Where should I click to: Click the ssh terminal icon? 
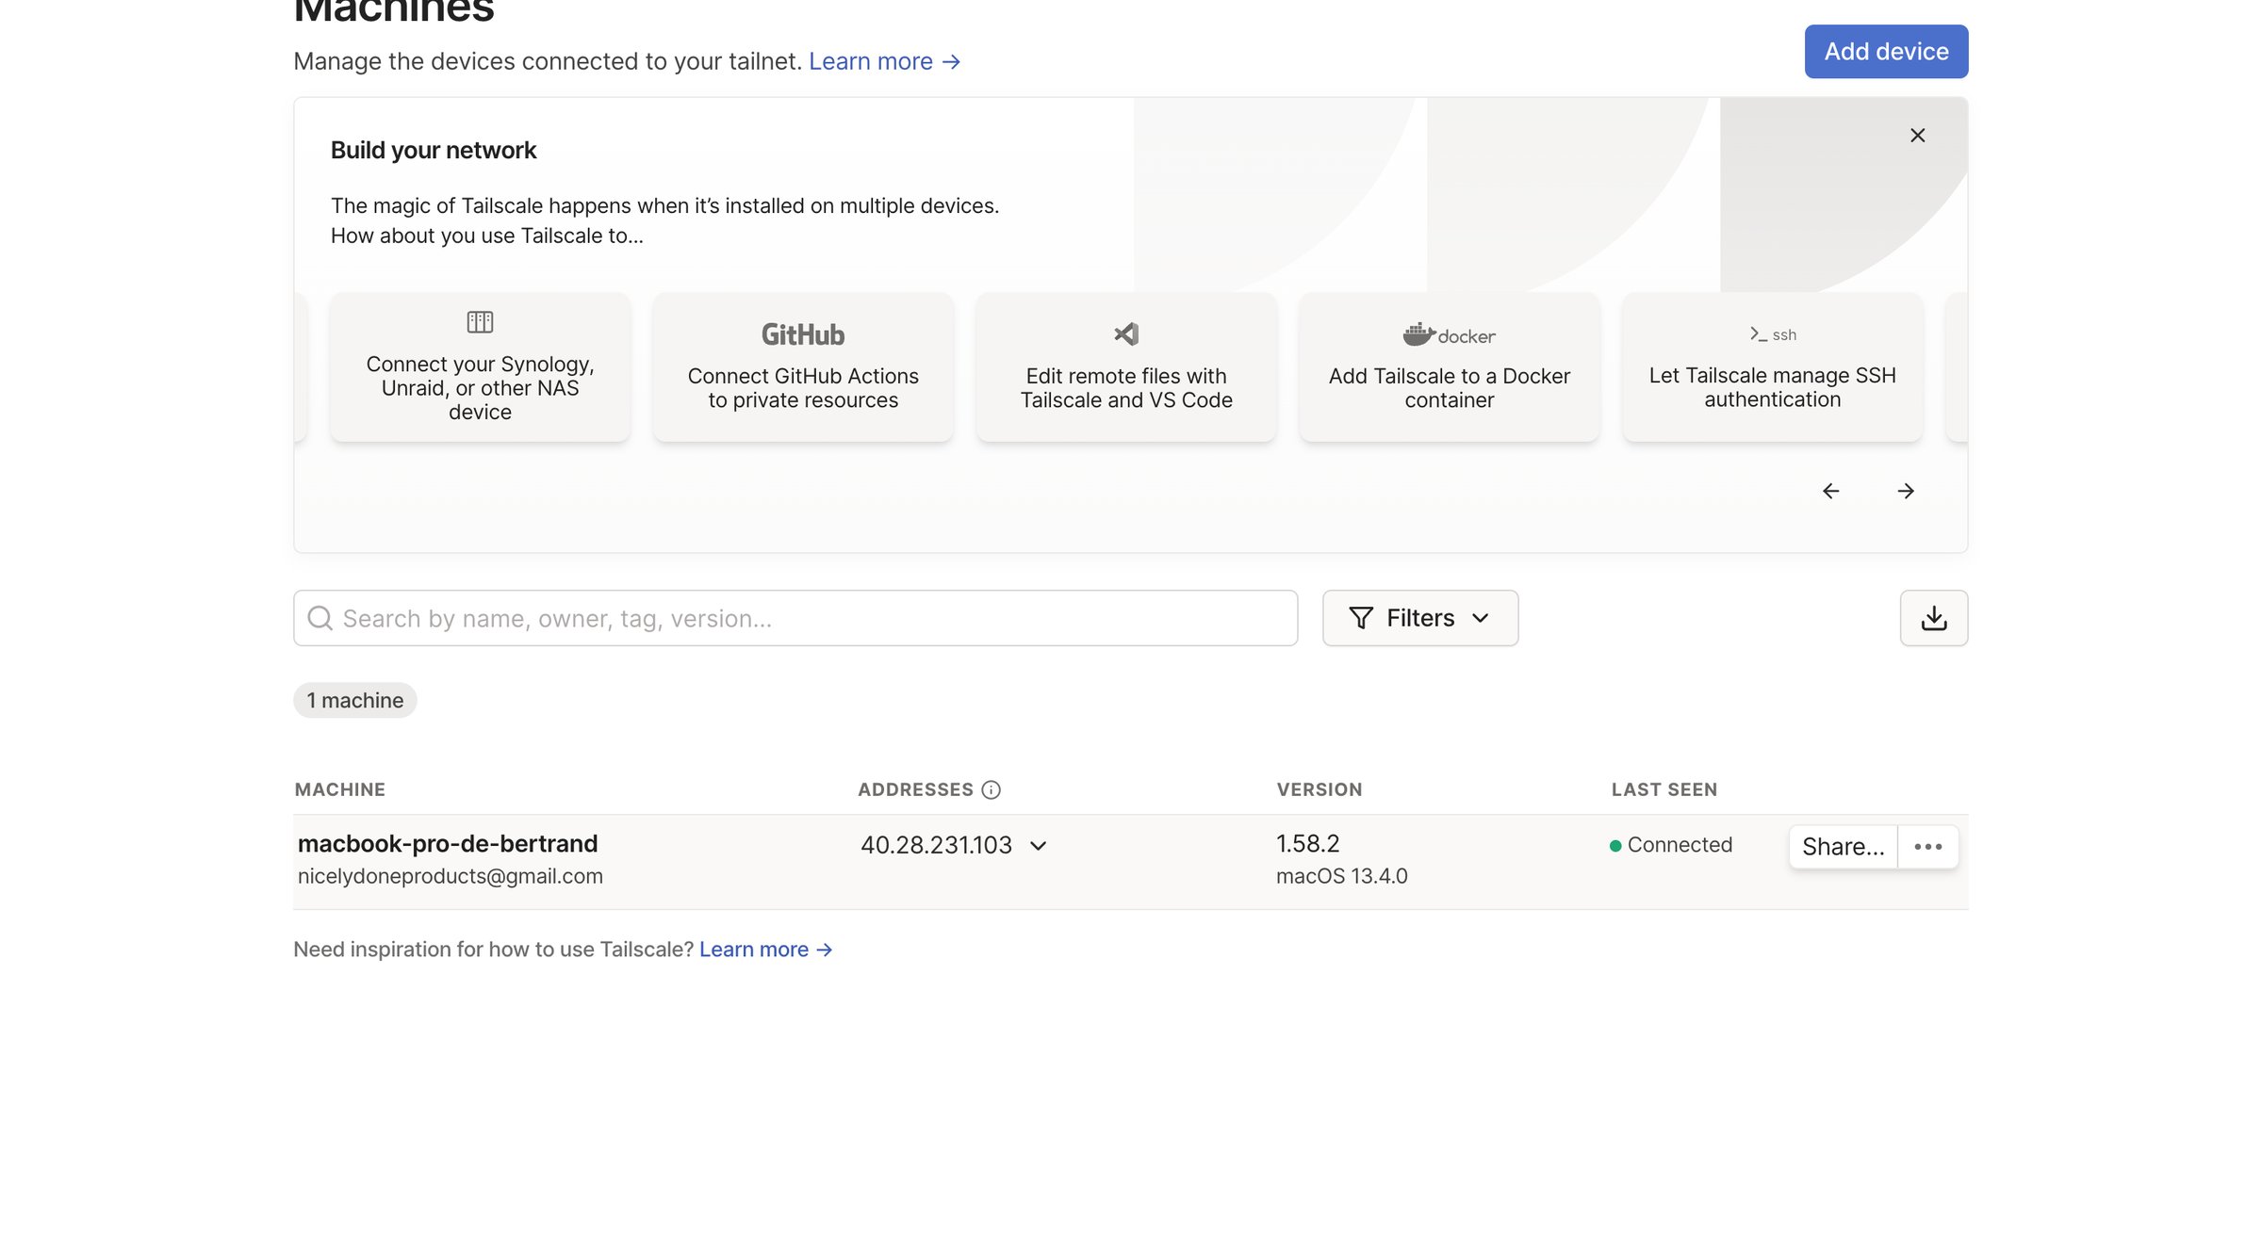(1773, 334)
